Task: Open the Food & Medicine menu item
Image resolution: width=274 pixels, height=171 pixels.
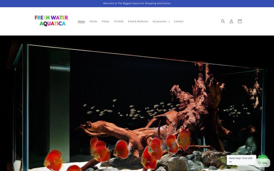Action: tap(138, 21)
